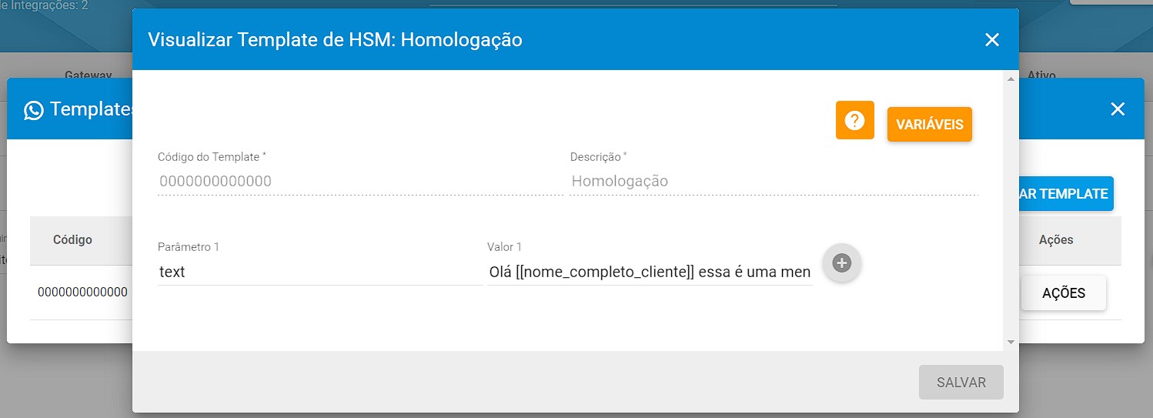This screenshot has width=1153, height=418.
Task: Click the orange question mark help icon
Action: point(854,120)
